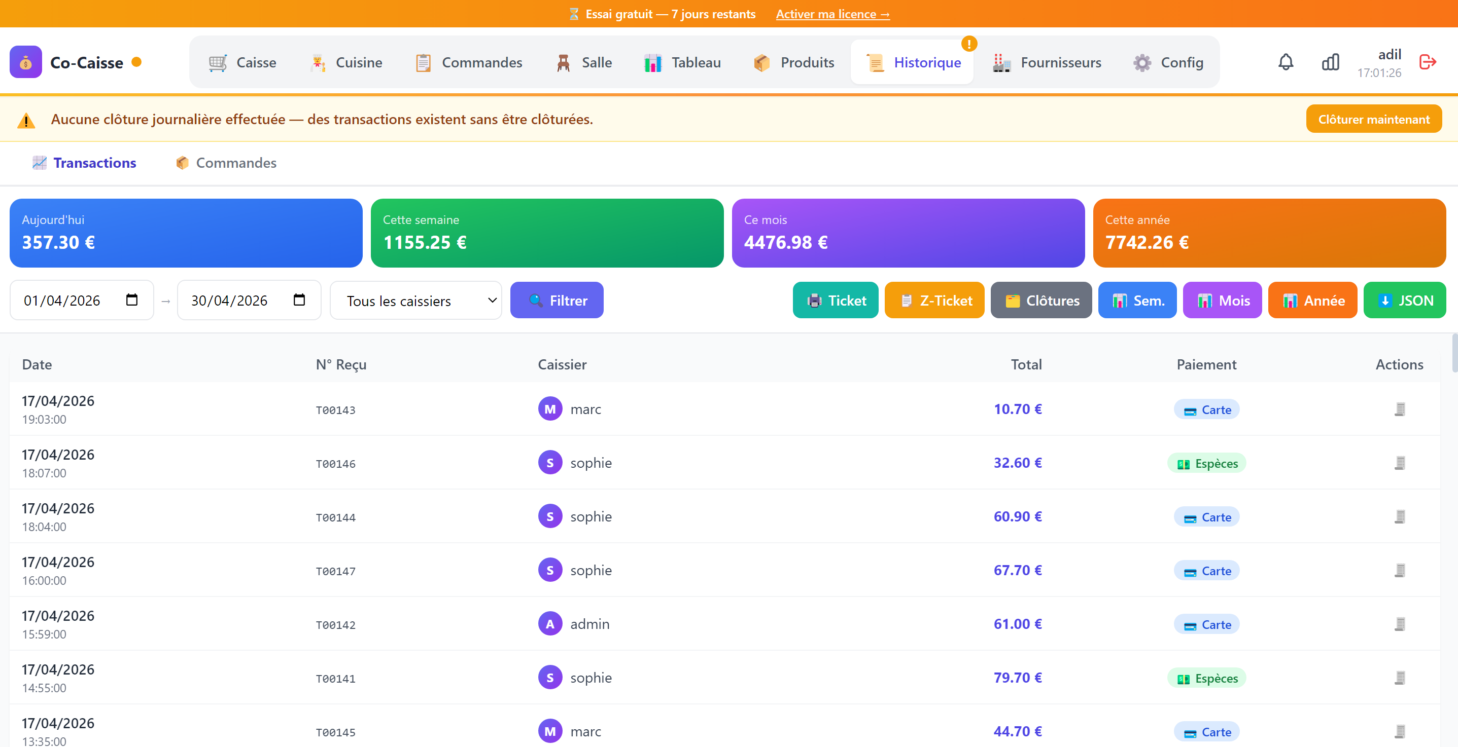The width and height of the screenshot is (1458, 747).
Task: Open the end date calendar picker
Action: click(299, 301)
